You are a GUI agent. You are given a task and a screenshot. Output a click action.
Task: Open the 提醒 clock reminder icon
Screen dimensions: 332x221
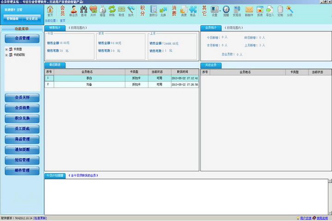(226, 11)
